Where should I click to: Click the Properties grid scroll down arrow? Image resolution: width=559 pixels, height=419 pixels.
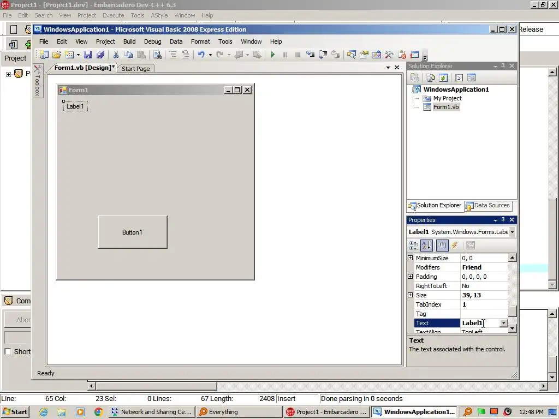(512, 328)
